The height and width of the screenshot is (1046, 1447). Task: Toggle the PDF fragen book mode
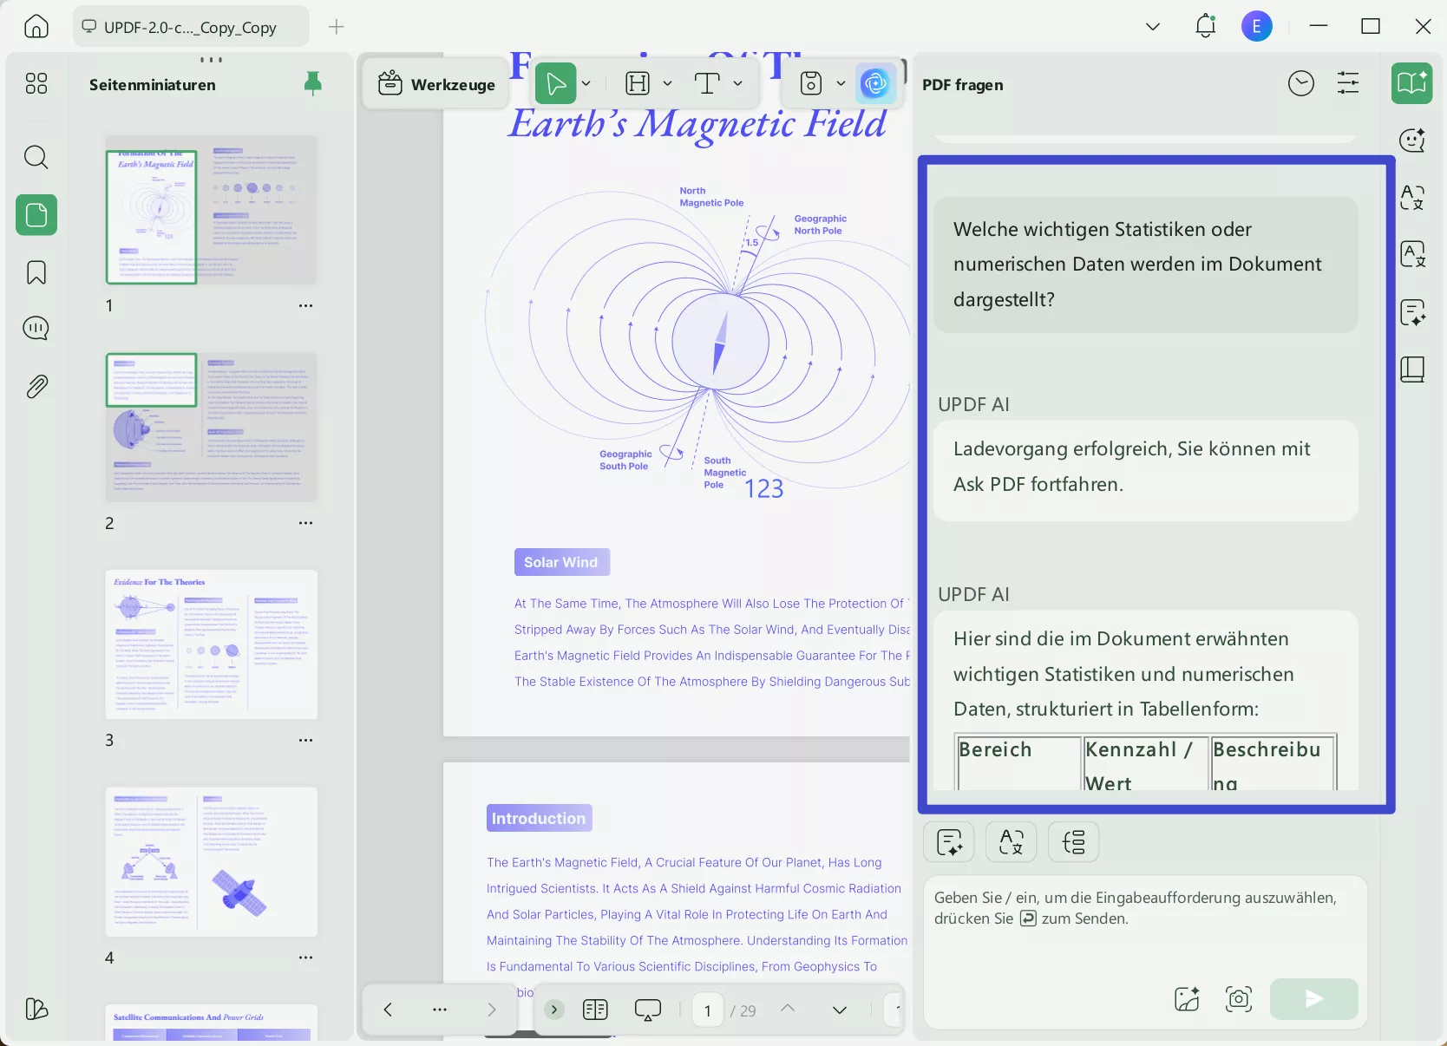click(x=1412, y=83)
